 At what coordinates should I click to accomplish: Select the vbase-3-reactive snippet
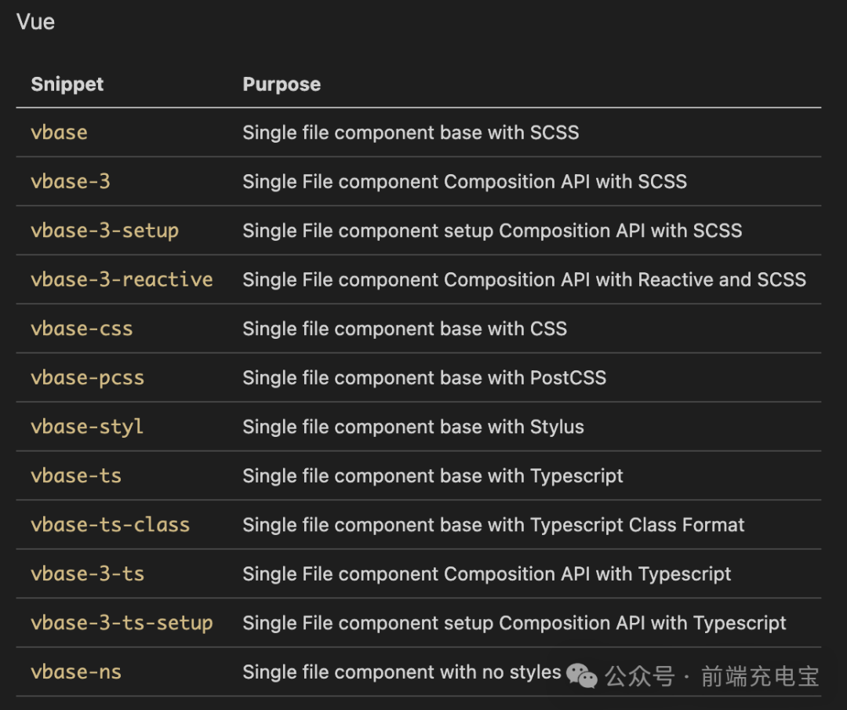122,279
